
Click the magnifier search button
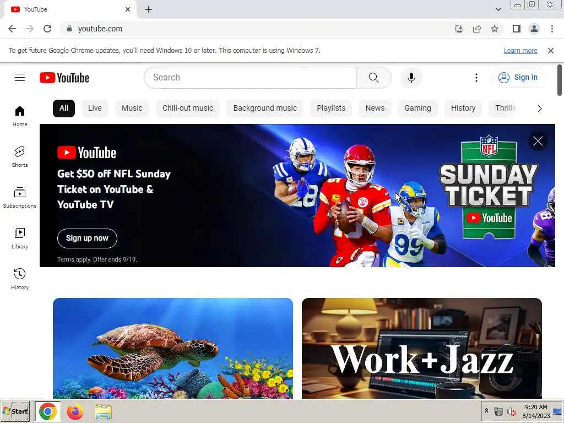374,77
